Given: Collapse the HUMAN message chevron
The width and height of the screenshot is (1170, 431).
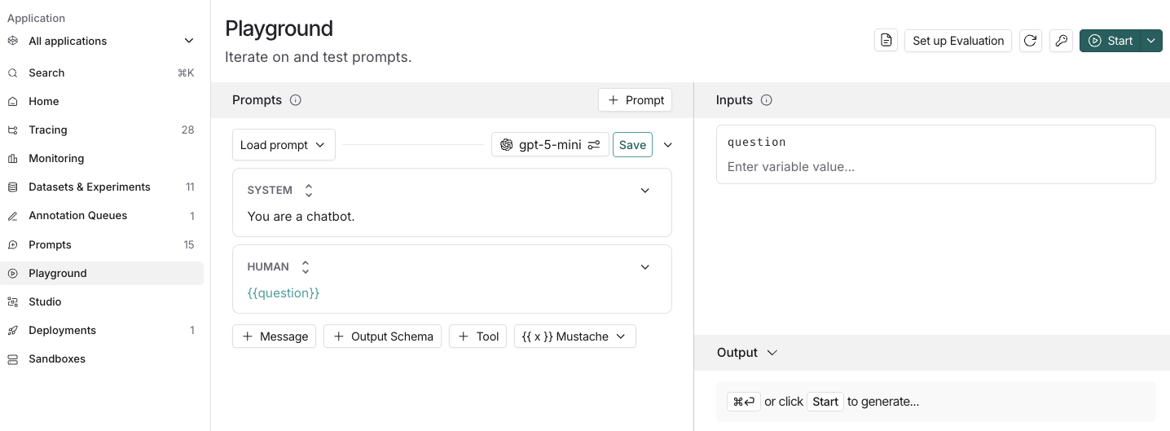Looking at the screenshot, I should 645,267.
